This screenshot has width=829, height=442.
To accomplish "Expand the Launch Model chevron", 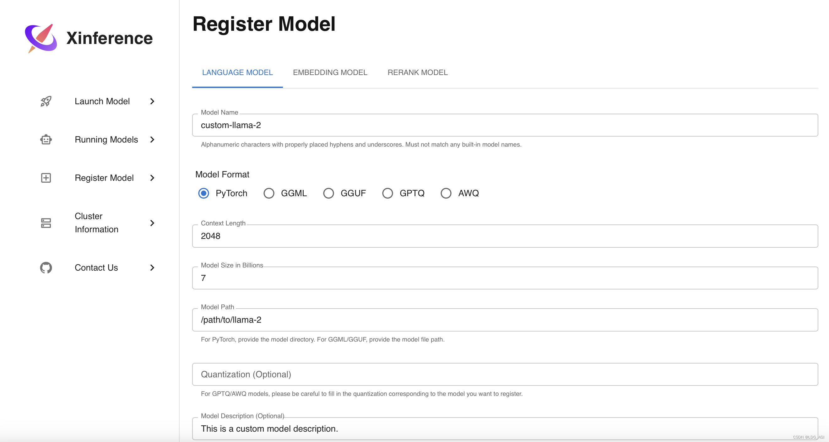I will [152, 101].
